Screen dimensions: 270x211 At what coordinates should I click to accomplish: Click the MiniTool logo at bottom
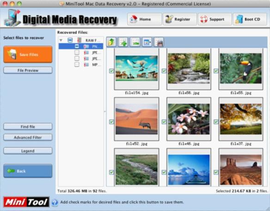click(26, 202)
